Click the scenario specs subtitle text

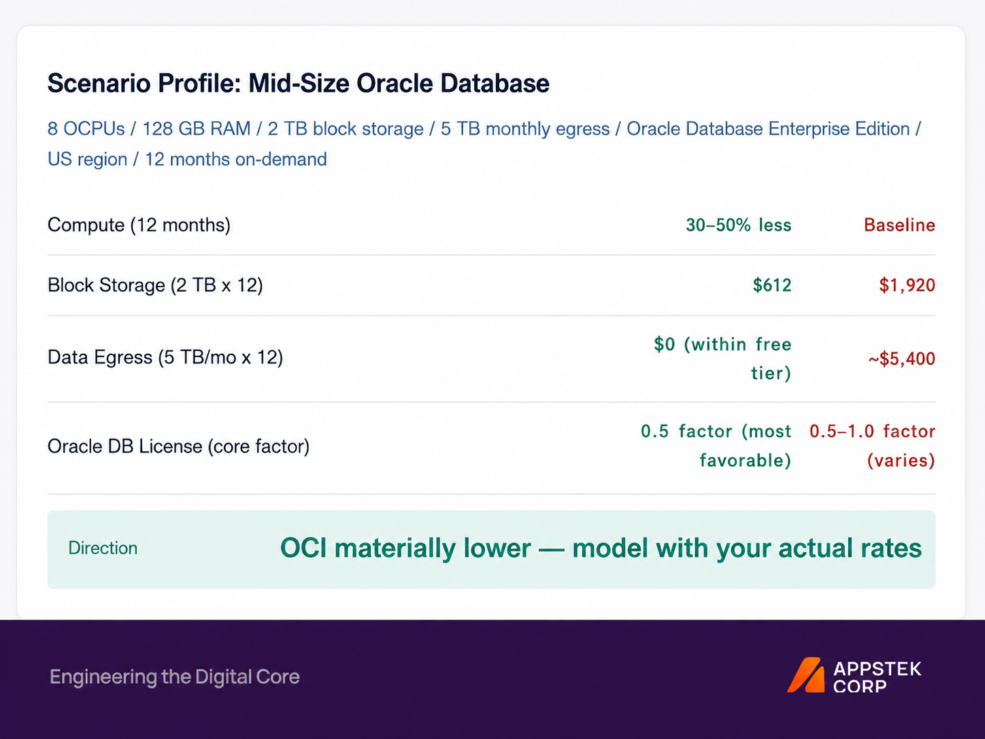[484, 144]
